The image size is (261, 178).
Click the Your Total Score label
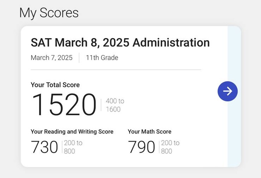[x=55, y=85]
